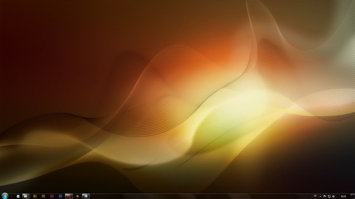Open the blue Photoshop taskbar icon
Image resolution: width=355 pixels, height=199 pixels.
pyautogui.click(x=60, y=196)
